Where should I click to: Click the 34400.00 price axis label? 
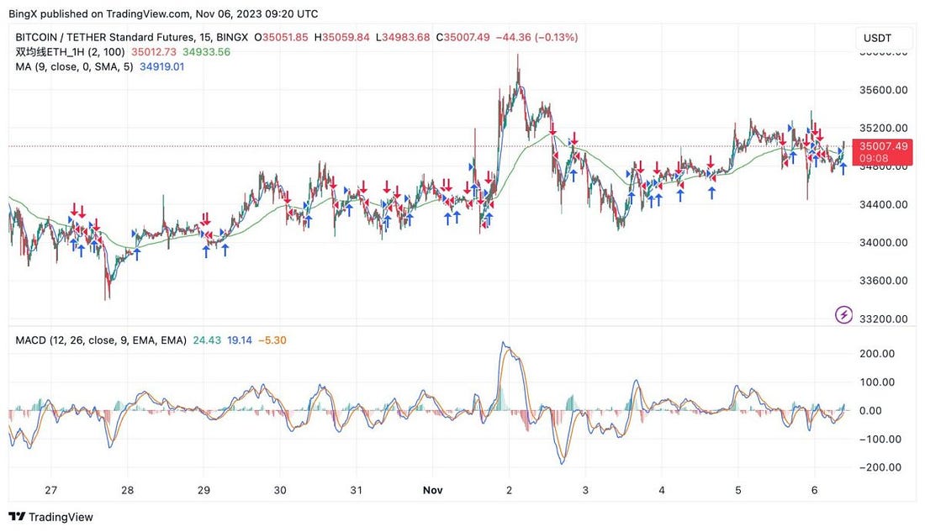[x=884, y=205]
